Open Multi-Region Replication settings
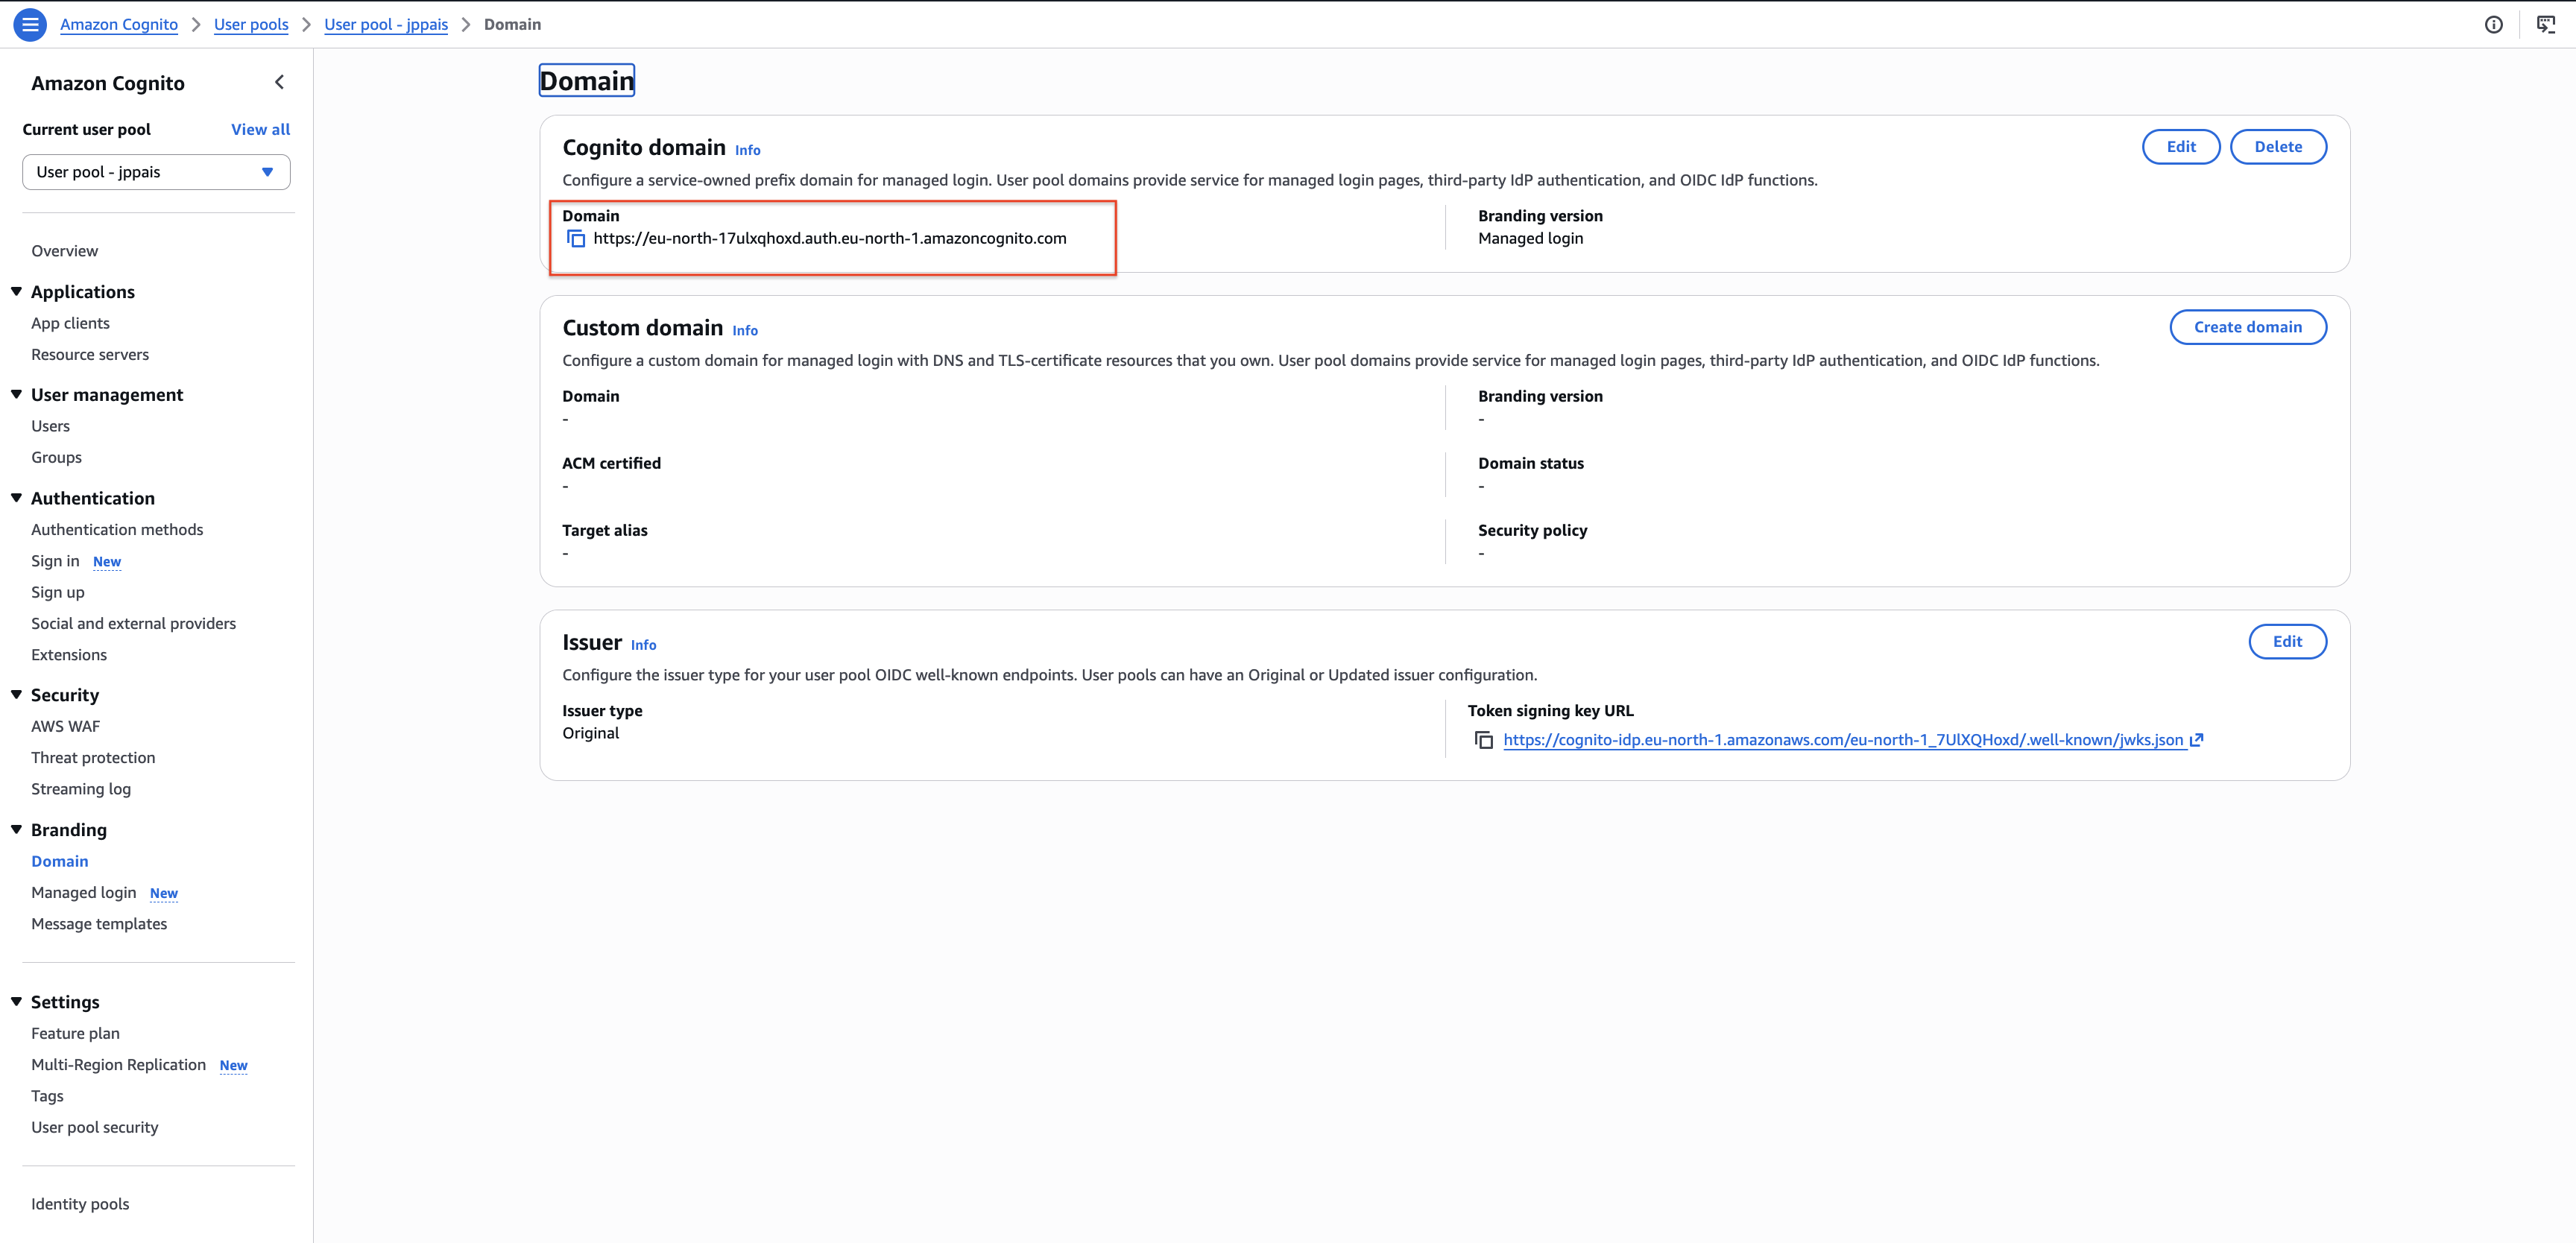 coord(118,1064)
